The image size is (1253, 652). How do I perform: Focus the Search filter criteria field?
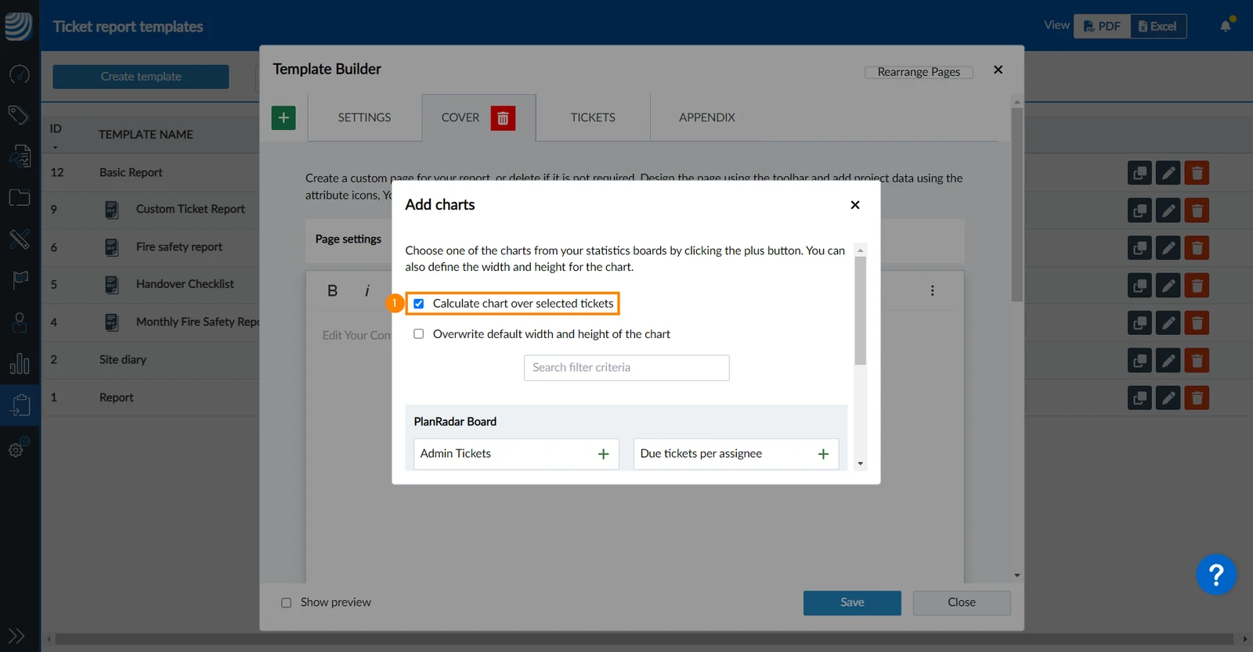[626, 368]
